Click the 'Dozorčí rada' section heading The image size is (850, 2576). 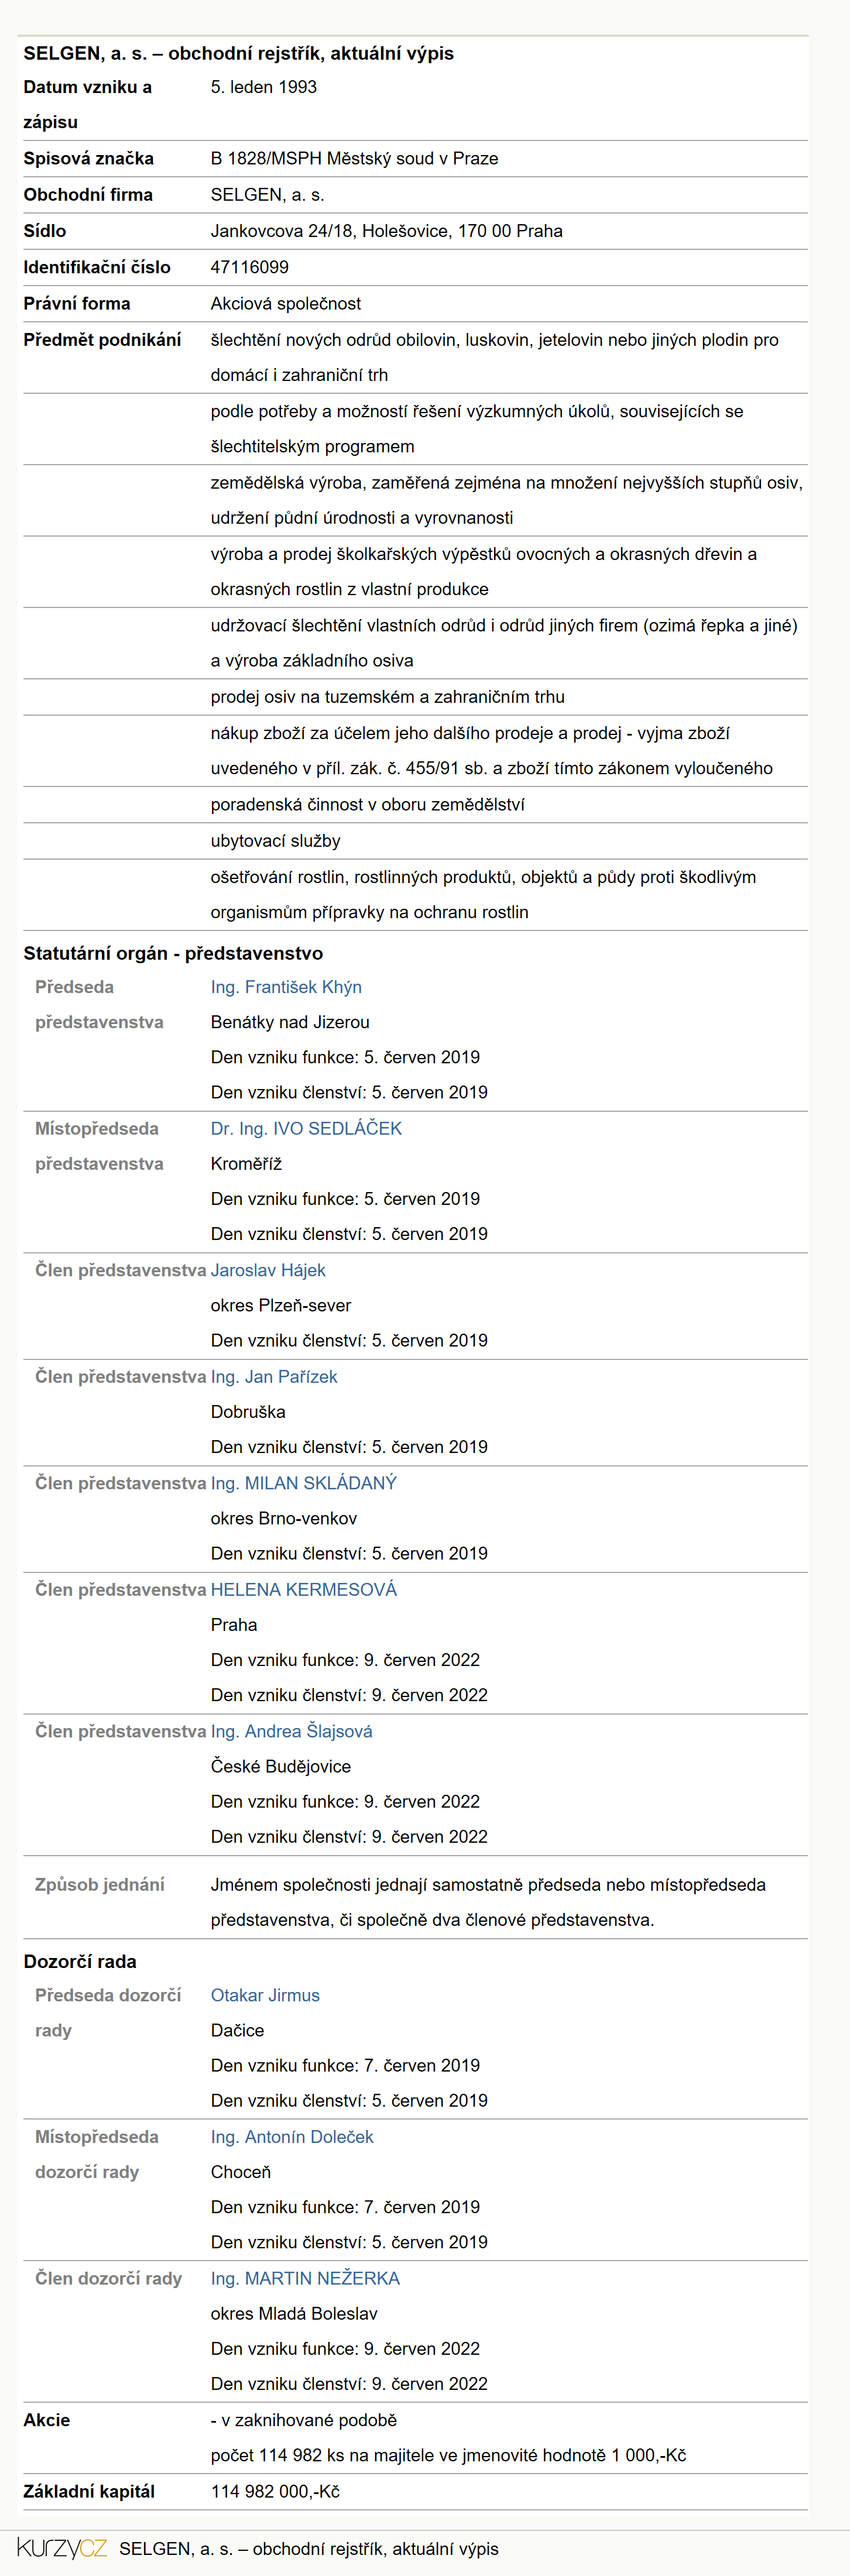[80, 1962]
